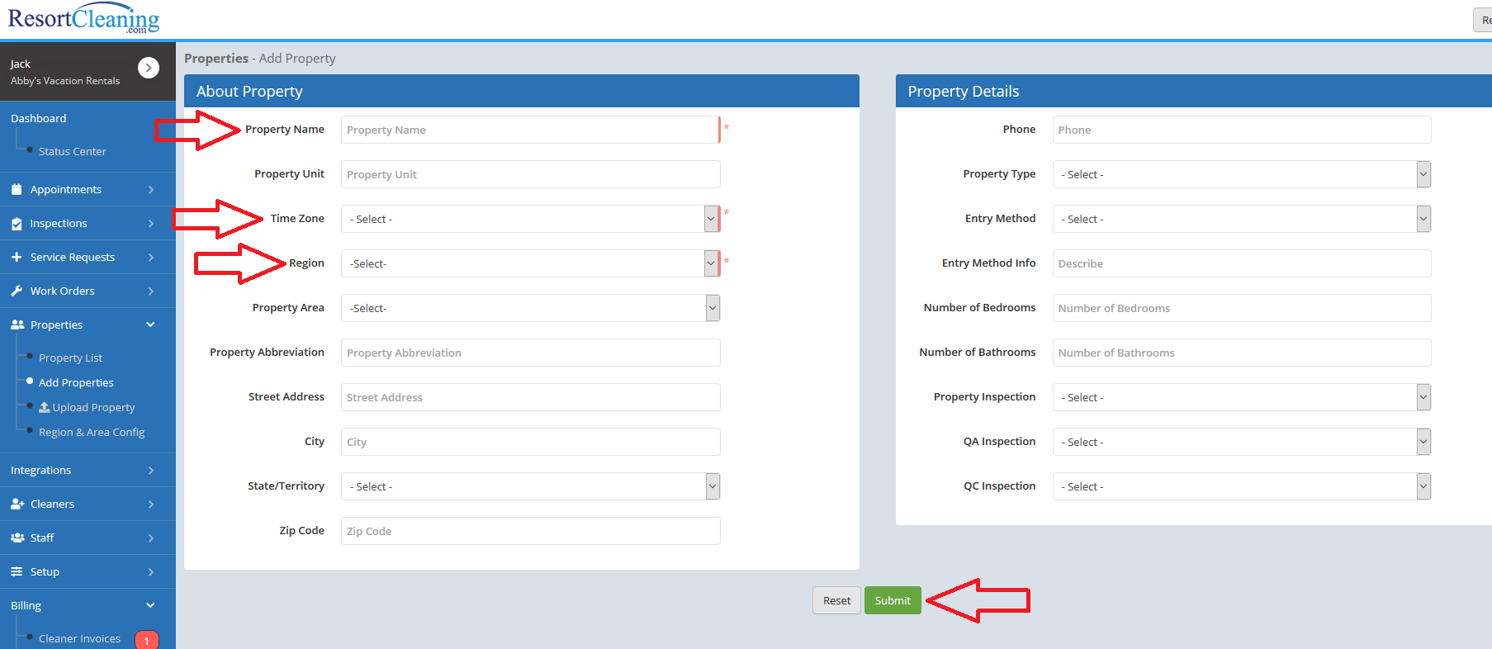This screenshot has height=649, width=1492.
Task: Click the Inspections checkmark icon
Action: [x=17, y=224]
